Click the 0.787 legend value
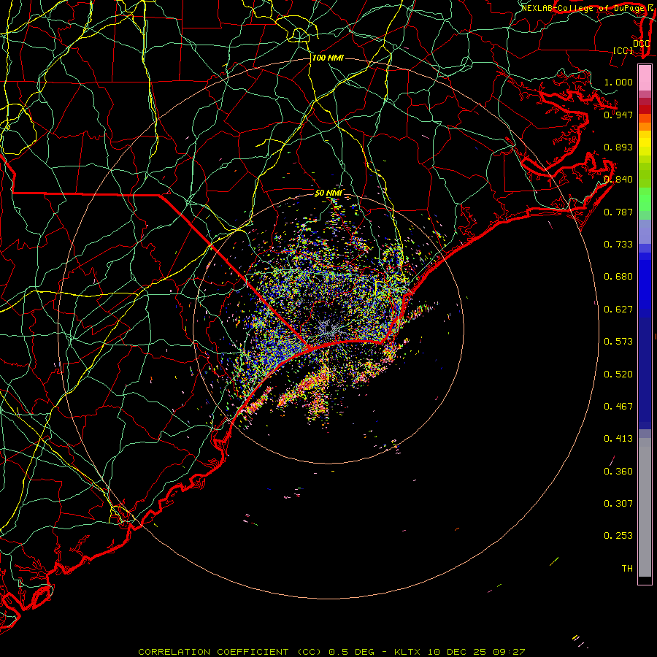Image resolution: width=657 pixels, height=657 pixels. 618,212
